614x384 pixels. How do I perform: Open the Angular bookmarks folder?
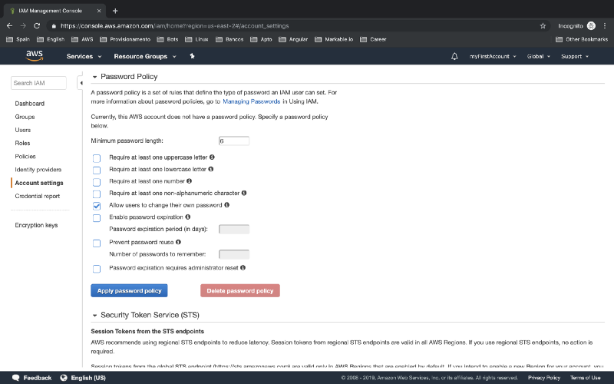[x=293, y=39]
